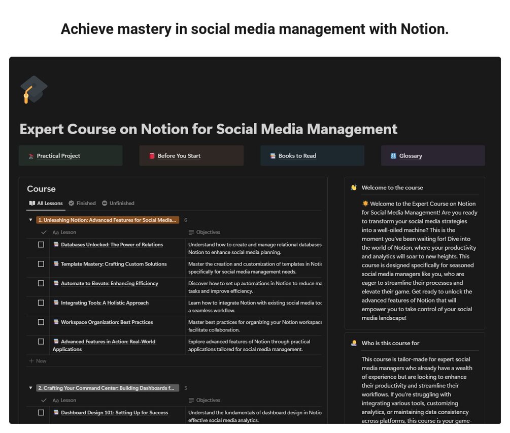Click the red Before You Start icon

point(152,156)
